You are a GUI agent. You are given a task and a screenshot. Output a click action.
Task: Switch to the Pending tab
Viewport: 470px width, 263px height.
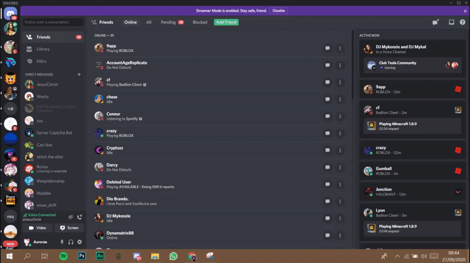[172, 22]
